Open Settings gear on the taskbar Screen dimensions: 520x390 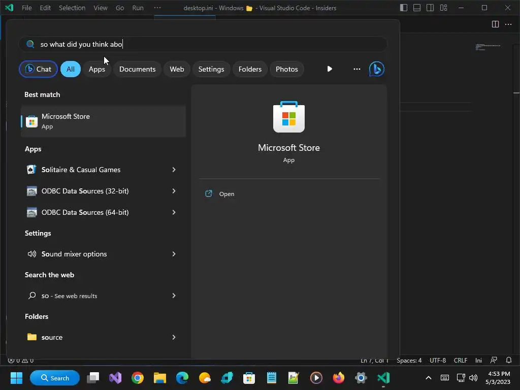pyautogui.click(x=361, y=378)
